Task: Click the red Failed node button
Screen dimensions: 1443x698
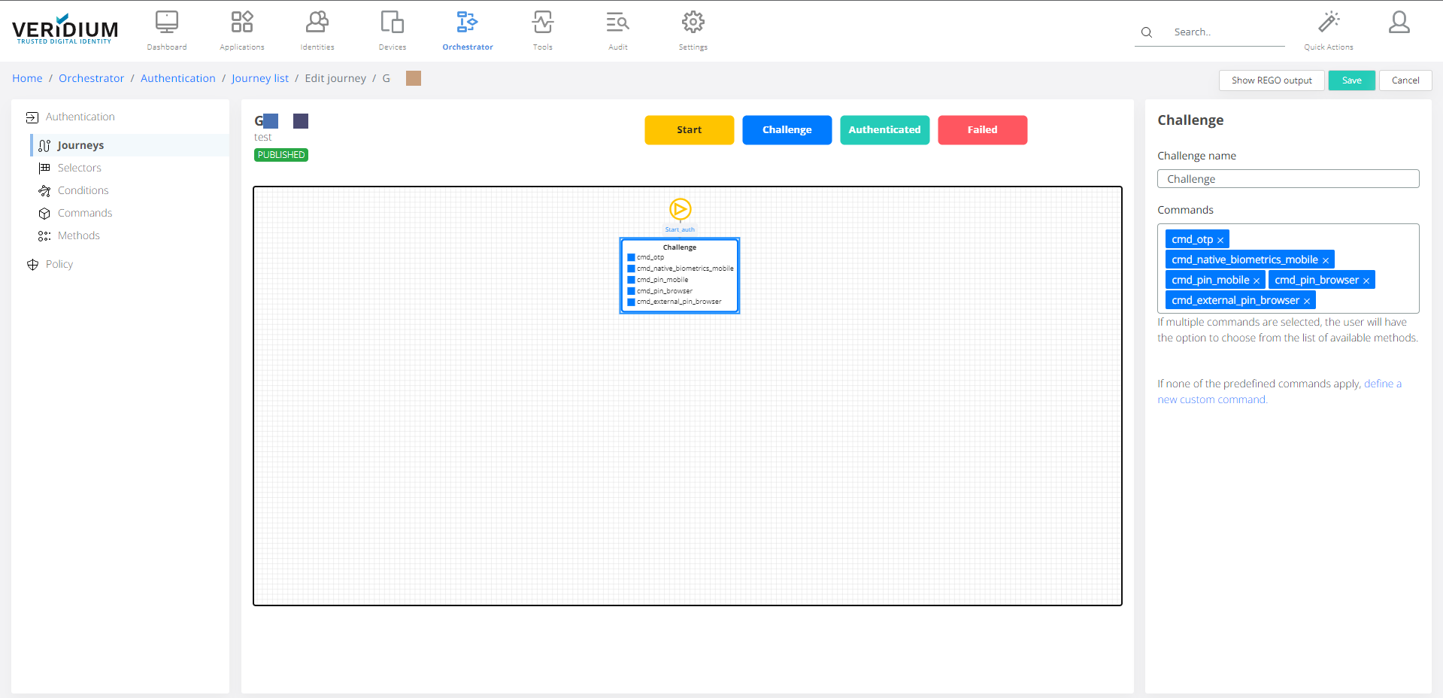Action: pos(982,130)
